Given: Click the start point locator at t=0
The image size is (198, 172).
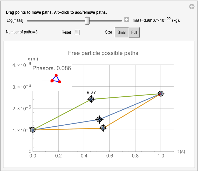Looking at the screenshot, I should pos(33,130).
